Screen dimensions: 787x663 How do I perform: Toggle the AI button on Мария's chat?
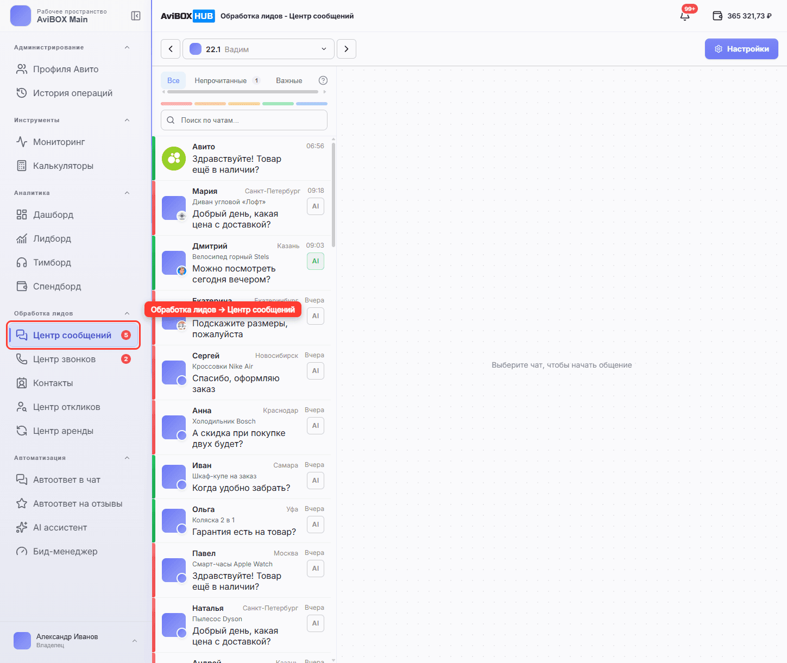point(316,206)
